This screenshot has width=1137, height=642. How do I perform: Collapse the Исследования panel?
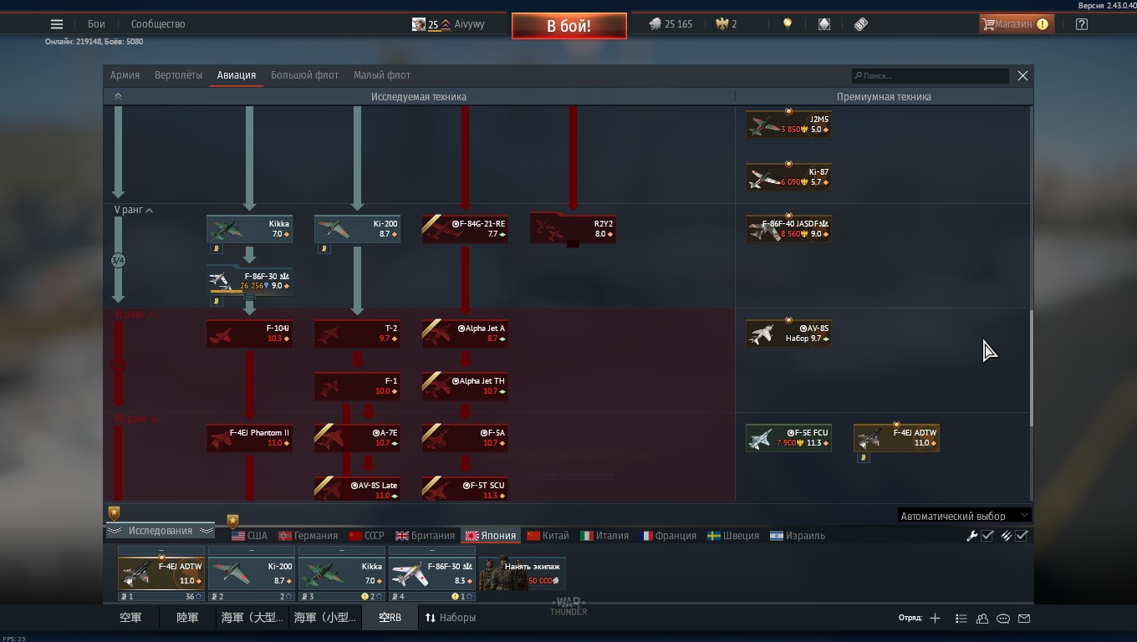click(160, 531)
